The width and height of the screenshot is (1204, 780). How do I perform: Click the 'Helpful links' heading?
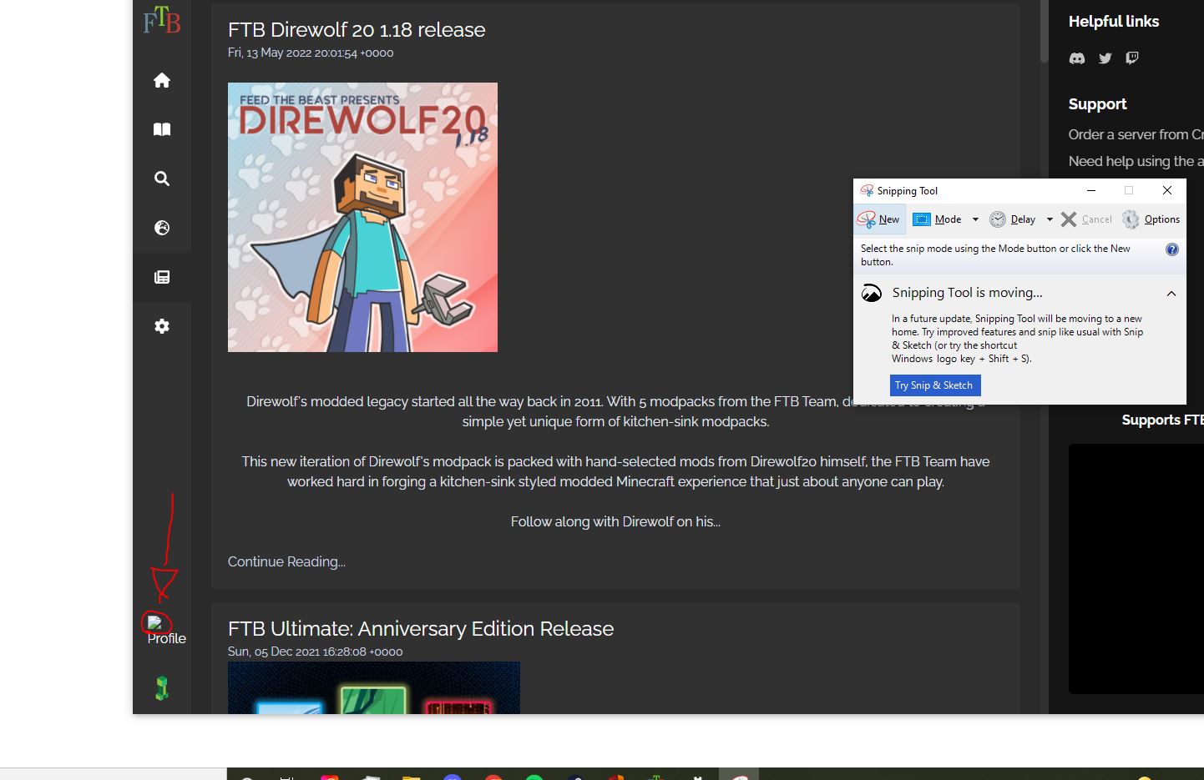1114,22
